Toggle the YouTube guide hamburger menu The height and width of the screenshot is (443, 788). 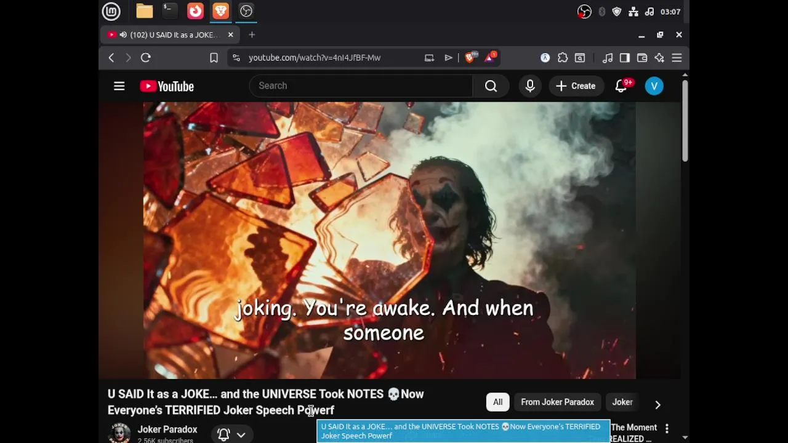[x=119, y=86]
